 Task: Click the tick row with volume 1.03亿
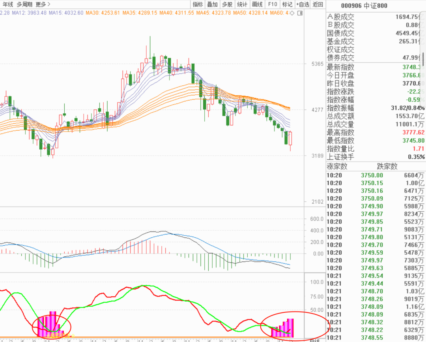(376, 291)
